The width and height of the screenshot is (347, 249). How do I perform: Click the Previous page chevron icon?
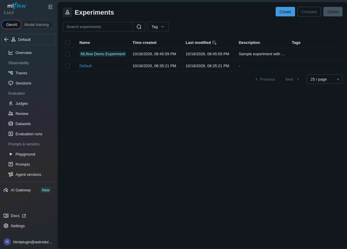tap(256, 79)
